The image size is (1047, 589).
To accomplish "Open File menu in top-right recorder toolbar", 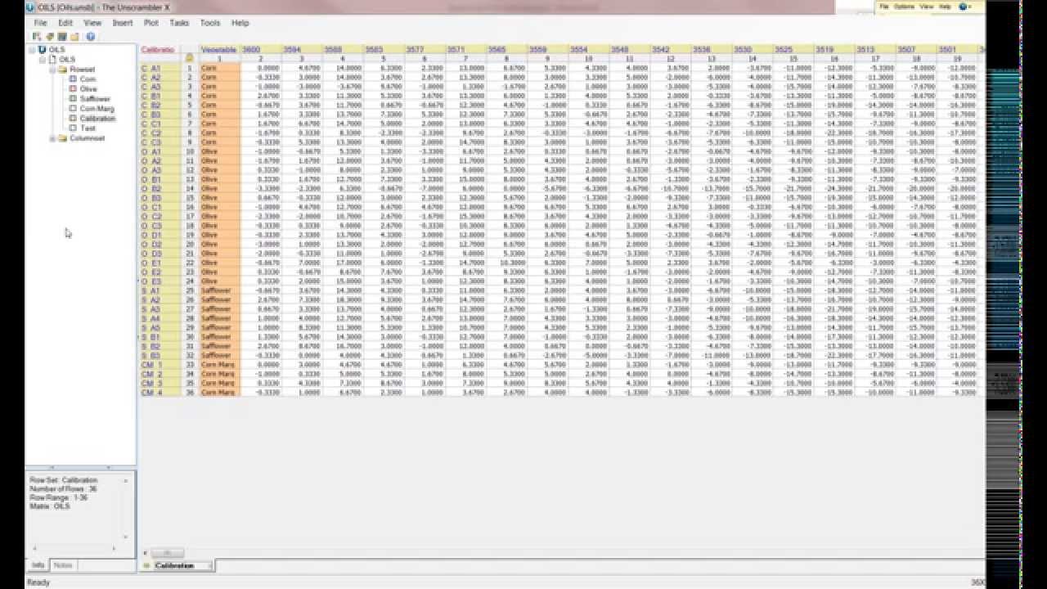I will [883, 7].
